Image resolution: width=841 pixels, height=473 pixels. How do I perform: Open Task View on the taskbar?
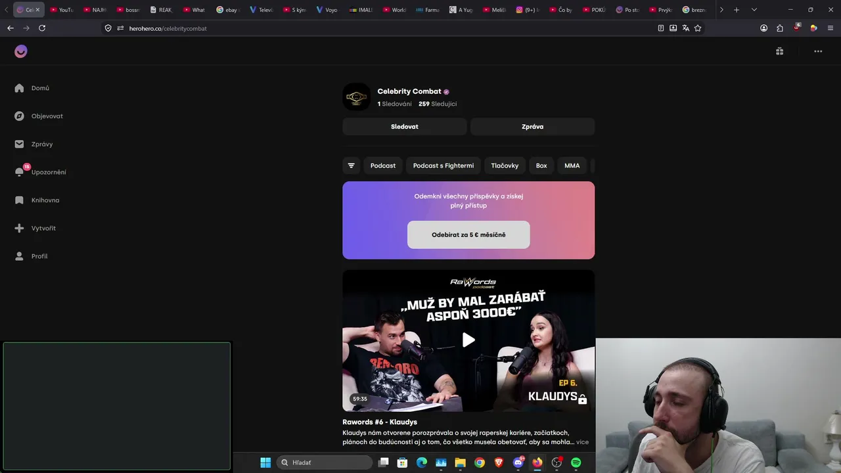tap(384, 462)
